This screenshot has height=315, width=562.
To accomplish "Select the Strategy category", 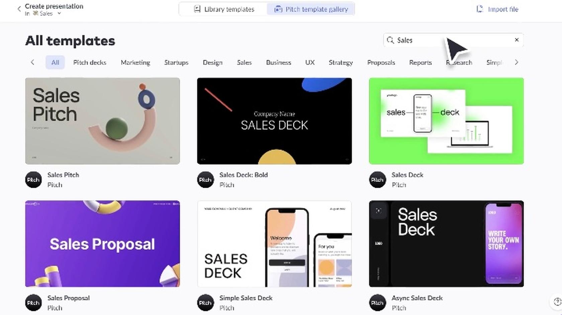I will (x=341, y=62).
